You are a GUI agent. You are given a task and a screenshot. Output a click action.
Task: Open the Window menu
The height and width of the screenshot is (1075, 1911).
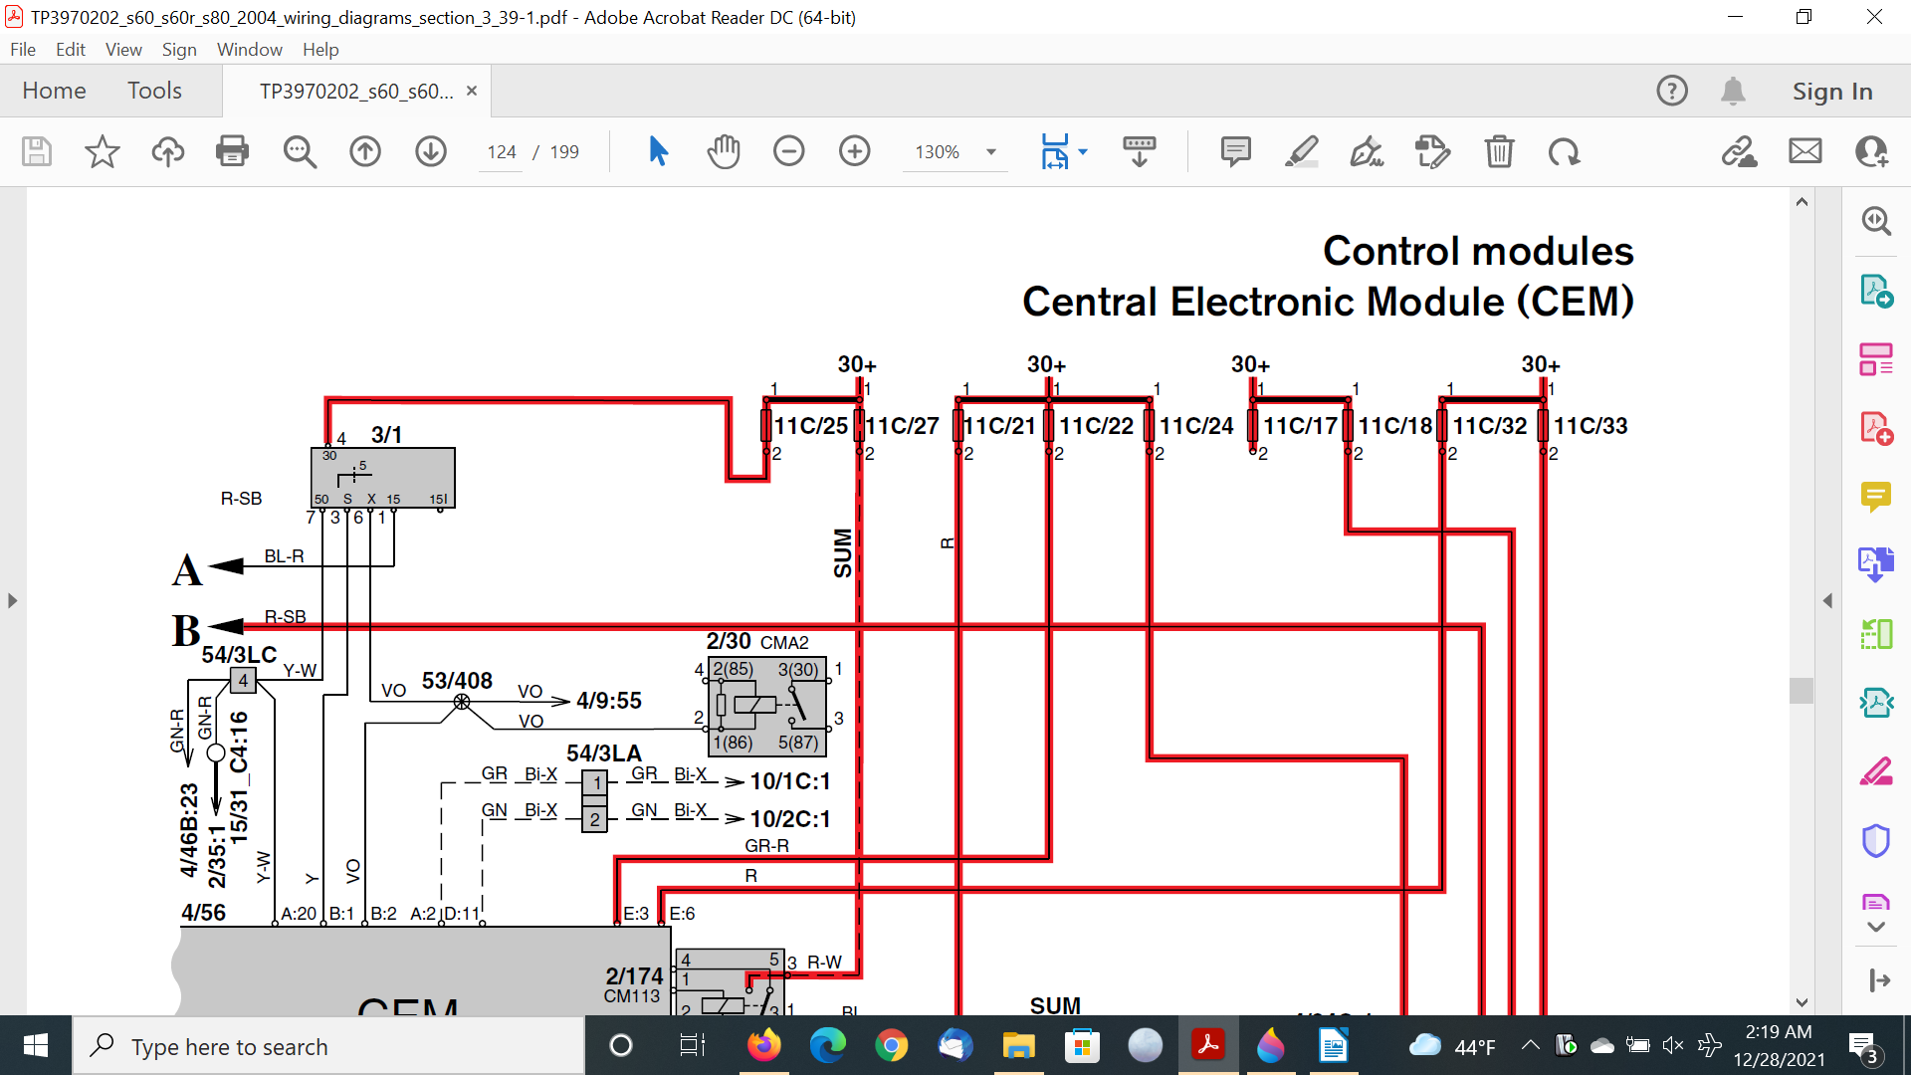tap(249, 50)
